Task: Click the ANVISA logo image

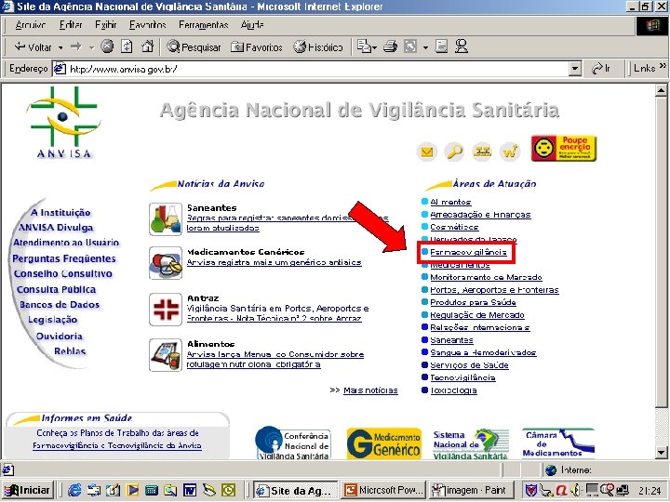Action: [x=64, y=123]
